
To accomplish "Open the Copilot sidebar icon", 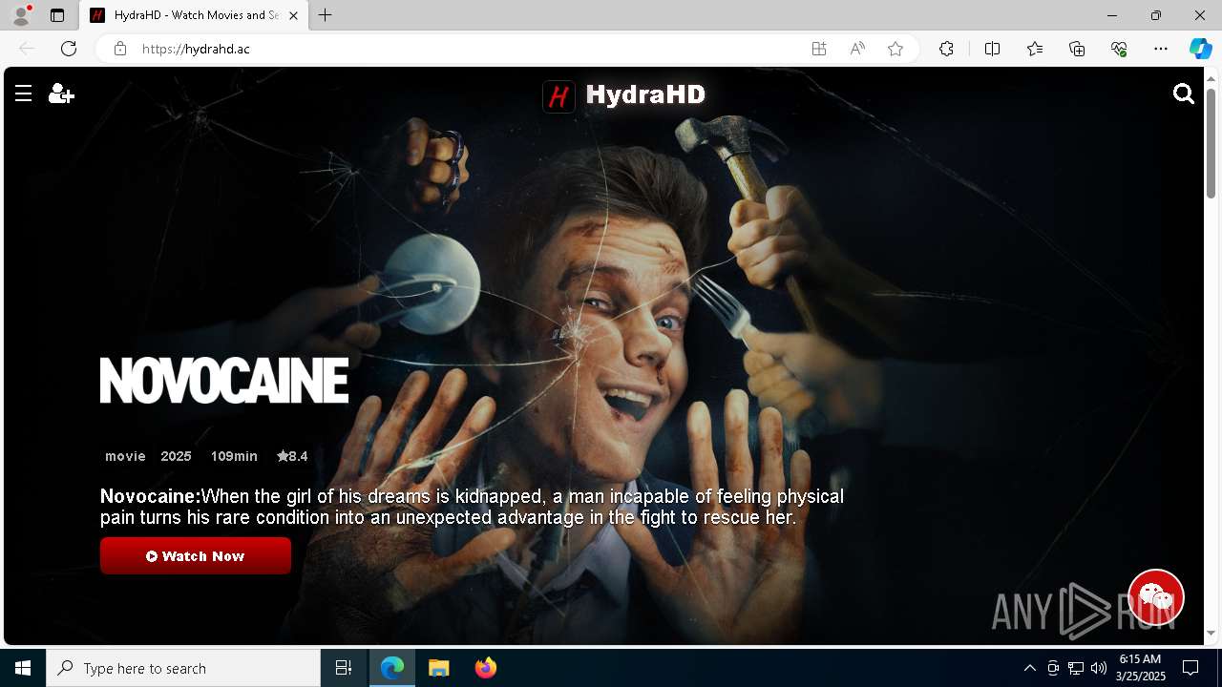I will tap(1200, 49).
